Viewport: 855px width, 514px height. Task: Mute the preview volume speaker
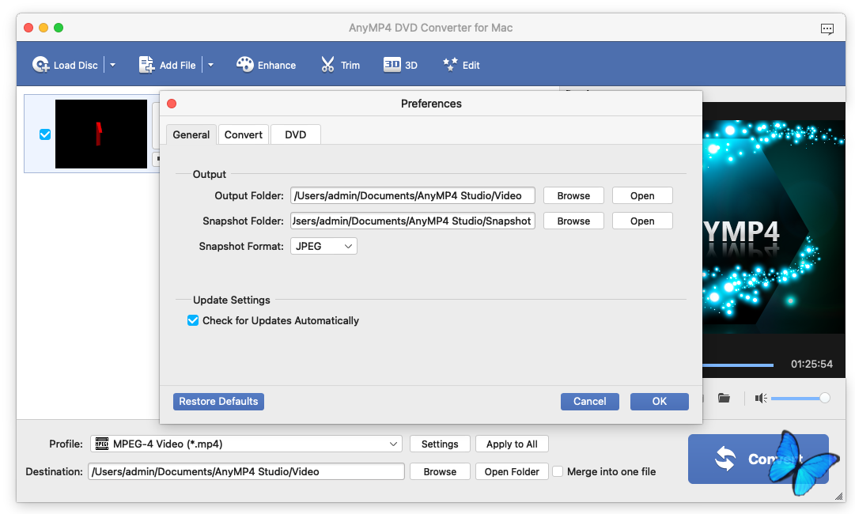click(761, 398)
